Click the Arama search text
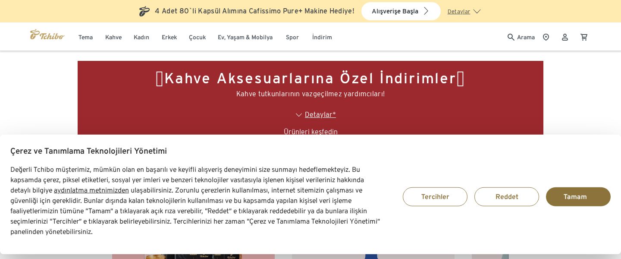Screen dimensions: 621x259 click(x=526, y=38)
